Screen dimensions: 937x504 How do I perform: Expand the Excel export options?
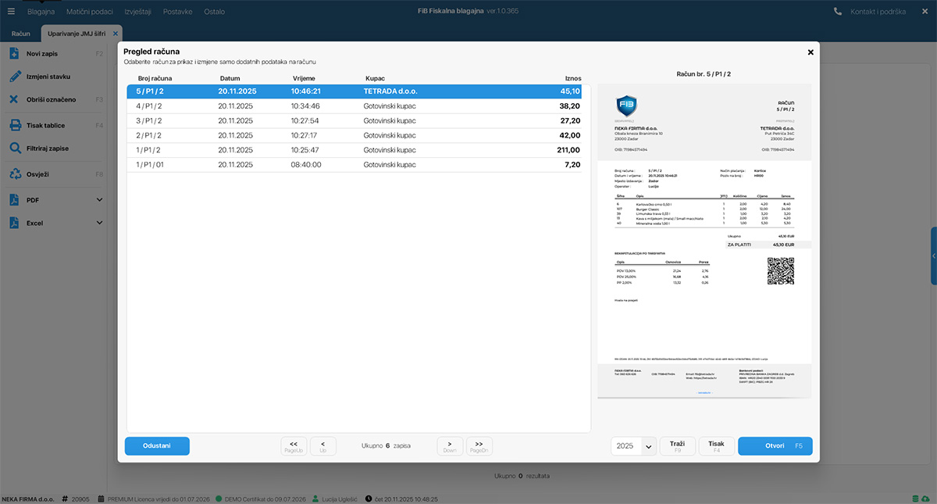click(x=99, y=223)
